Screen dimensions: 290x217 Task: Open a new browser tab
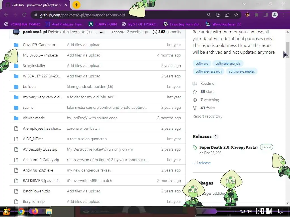[76, 5]
